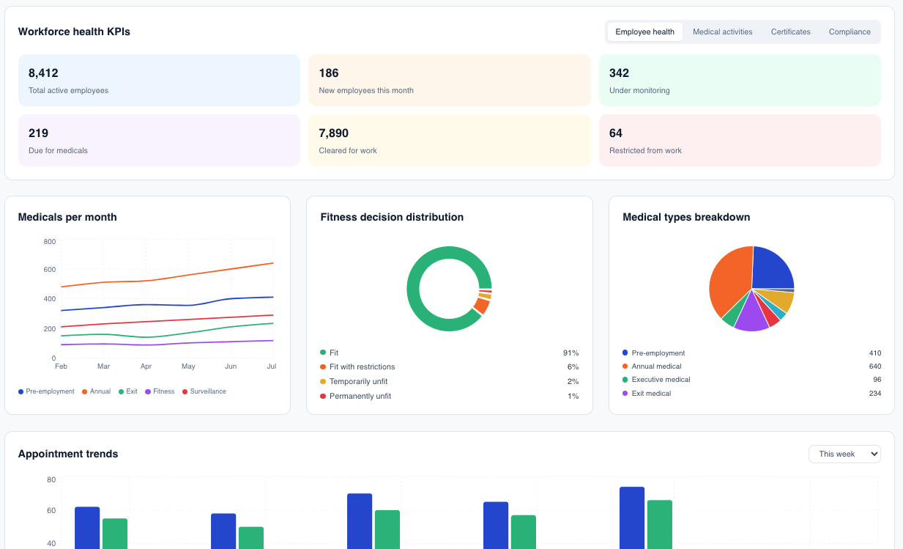903x549 pixels.
Task: Click the 91% Fit value
Action: tap(571, 353)
